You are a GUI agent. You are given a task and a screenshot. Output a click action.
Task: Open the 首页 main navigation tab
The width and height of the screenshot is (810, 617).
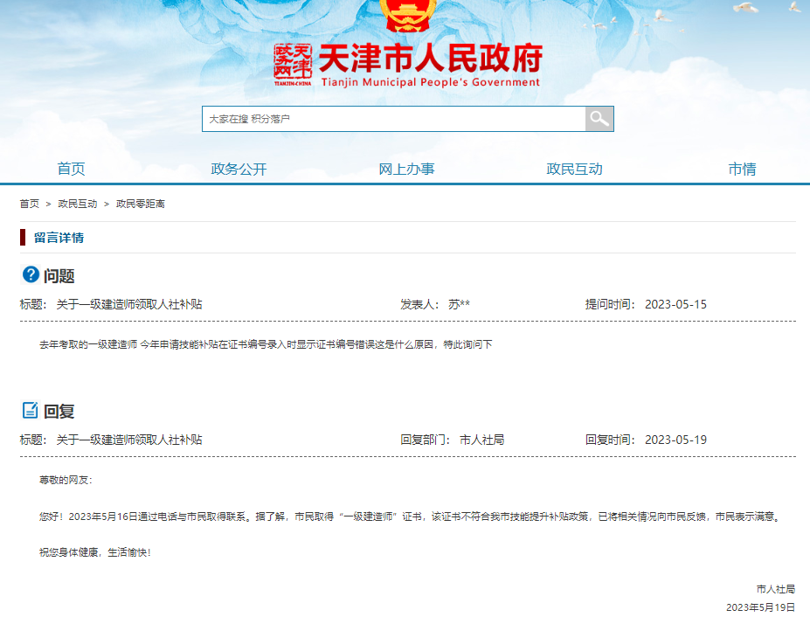pos(72,169)
